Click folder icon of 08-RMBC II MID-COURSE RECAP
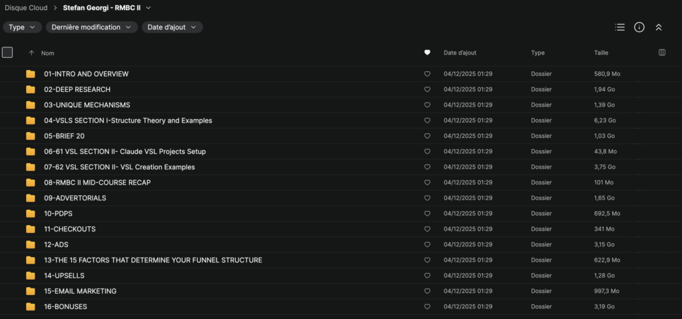 click(31, 182)
